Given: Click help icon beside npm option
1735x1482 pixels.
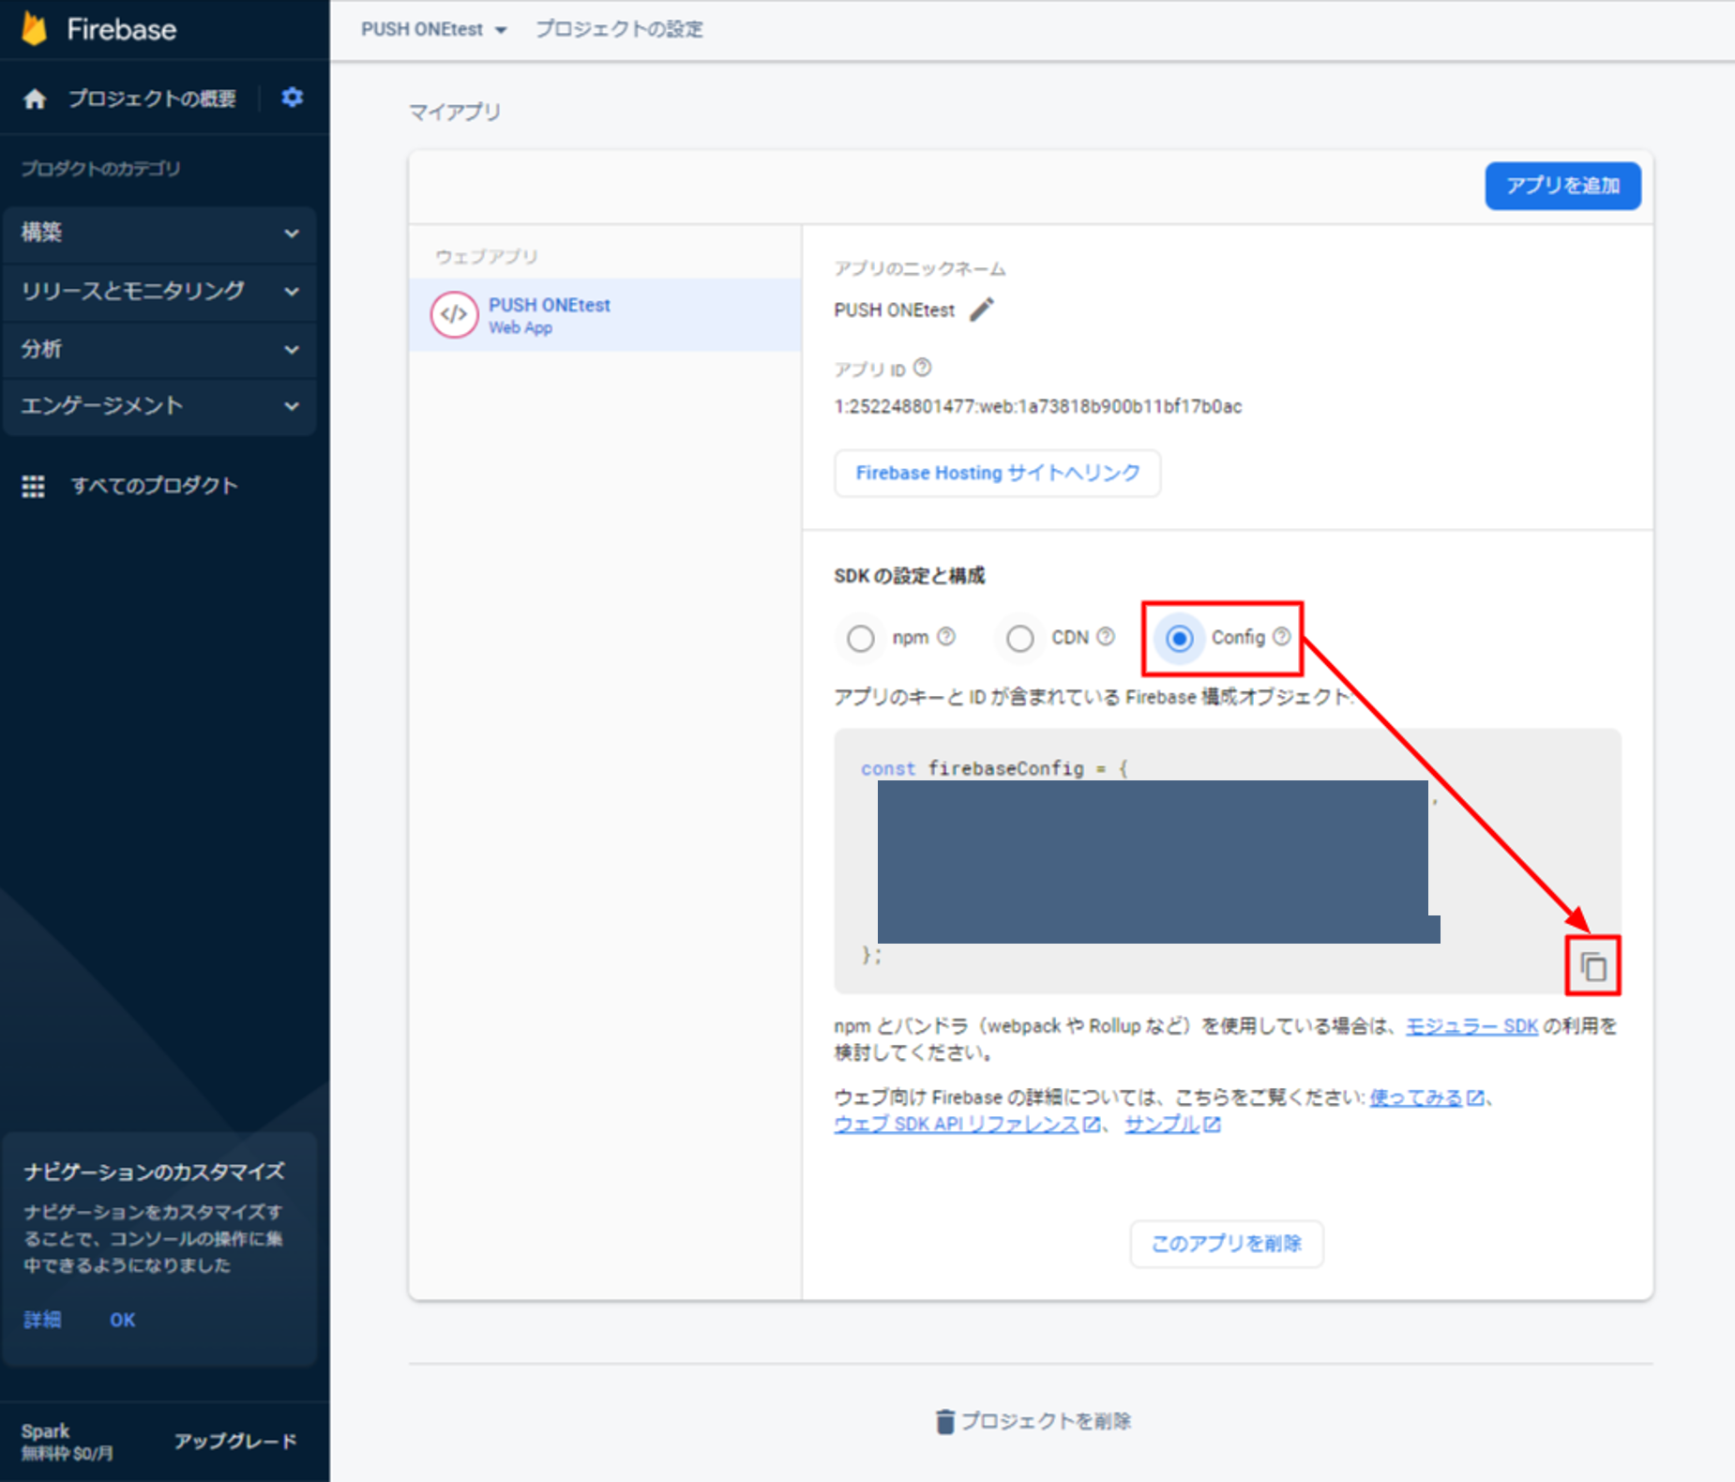Looking at the screenshot, I should point(947,637).
